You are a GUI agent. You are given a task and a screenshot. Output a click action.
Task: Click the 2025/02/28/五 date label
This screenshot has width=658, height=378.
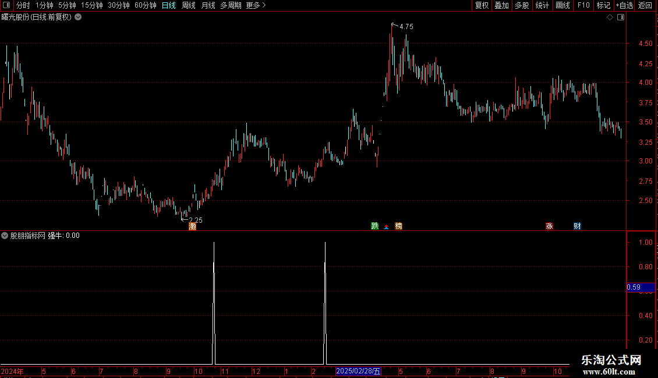(358, 371)
